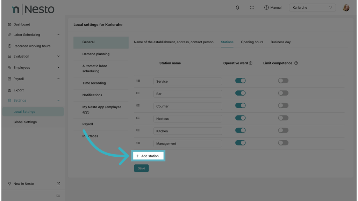Switch to the Opening hours tab
This screenshot has width=358, height=201.
pos(252,42)
